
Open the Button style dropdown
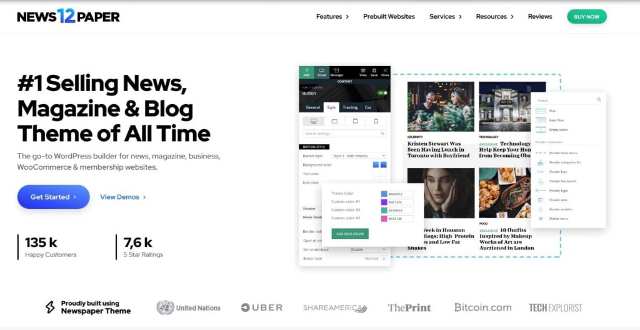(359, 156)
